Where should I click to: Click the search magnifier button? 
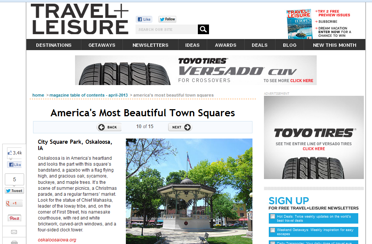pos(203,29)
